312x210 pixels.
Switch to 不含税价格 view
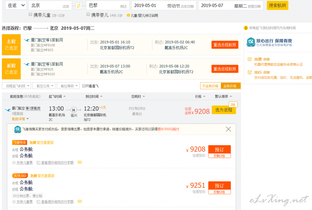pos(210,86)
